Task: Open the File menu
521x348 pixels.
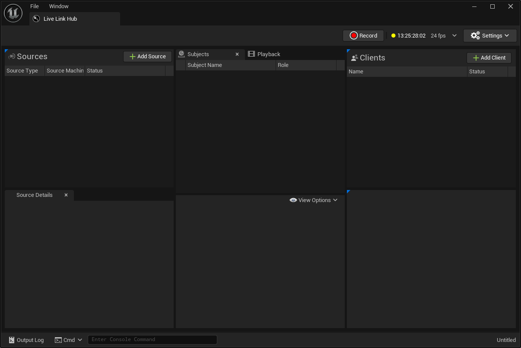Action: point(35,6)
